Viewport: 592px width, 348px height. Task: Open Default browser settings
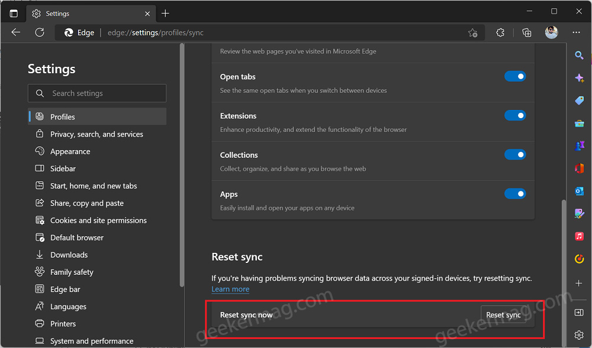[x=97, y=238]
